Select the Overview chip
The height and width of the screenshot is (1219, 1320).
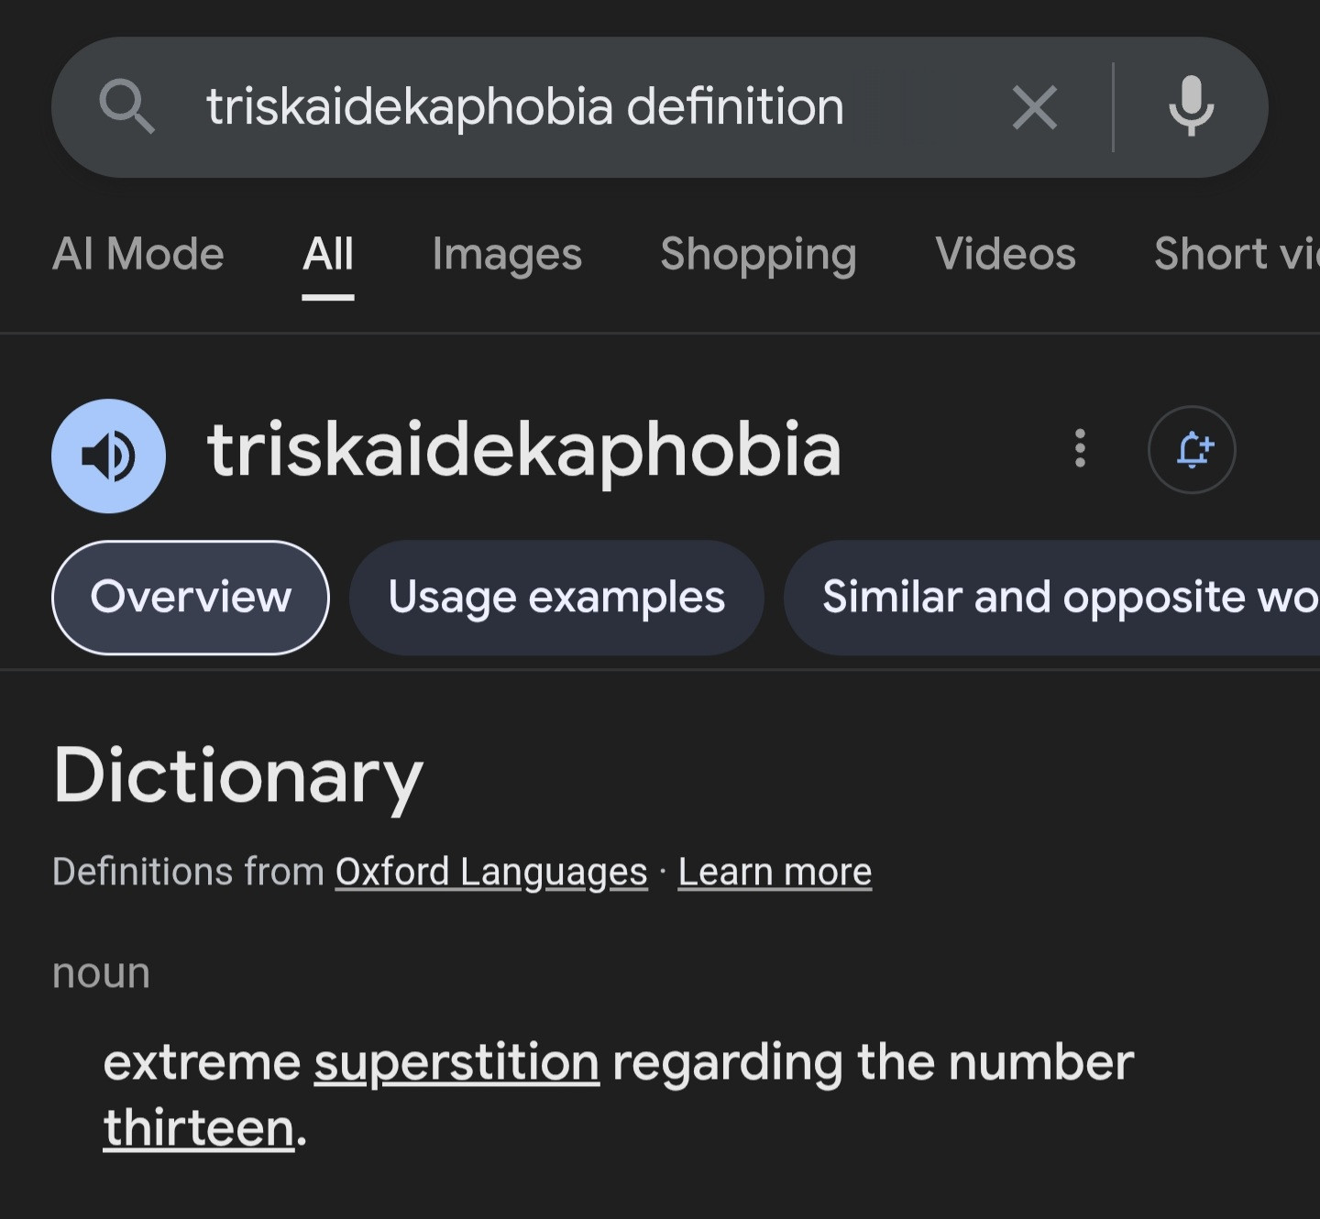[x=191, y=598]
